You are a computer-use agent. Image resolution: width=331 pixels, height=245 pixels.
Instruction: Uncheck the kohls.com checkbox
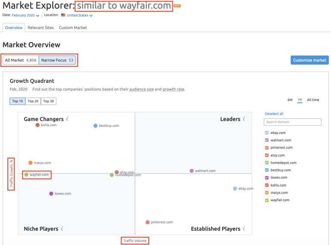click(267, 185)
